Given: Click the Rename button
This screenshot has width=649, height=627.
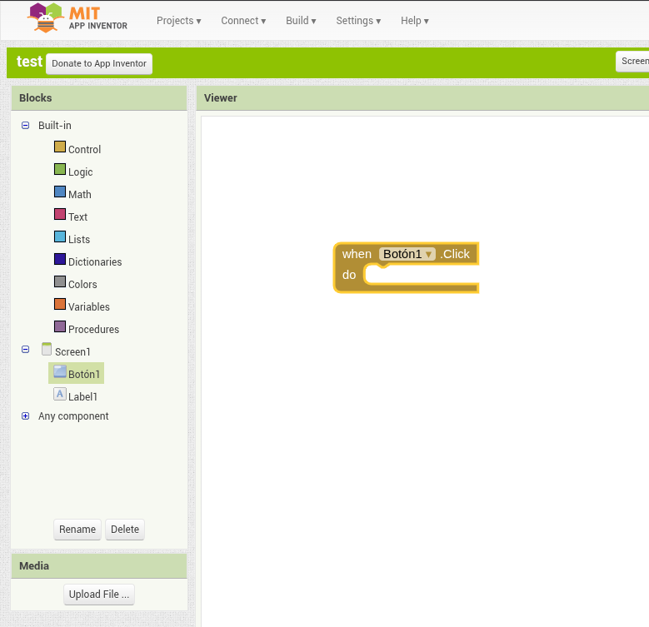Looking at the screenshot, I should tap(77, 530).
